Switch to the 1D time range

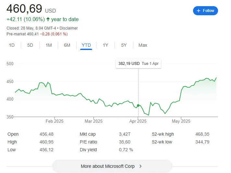12,45
